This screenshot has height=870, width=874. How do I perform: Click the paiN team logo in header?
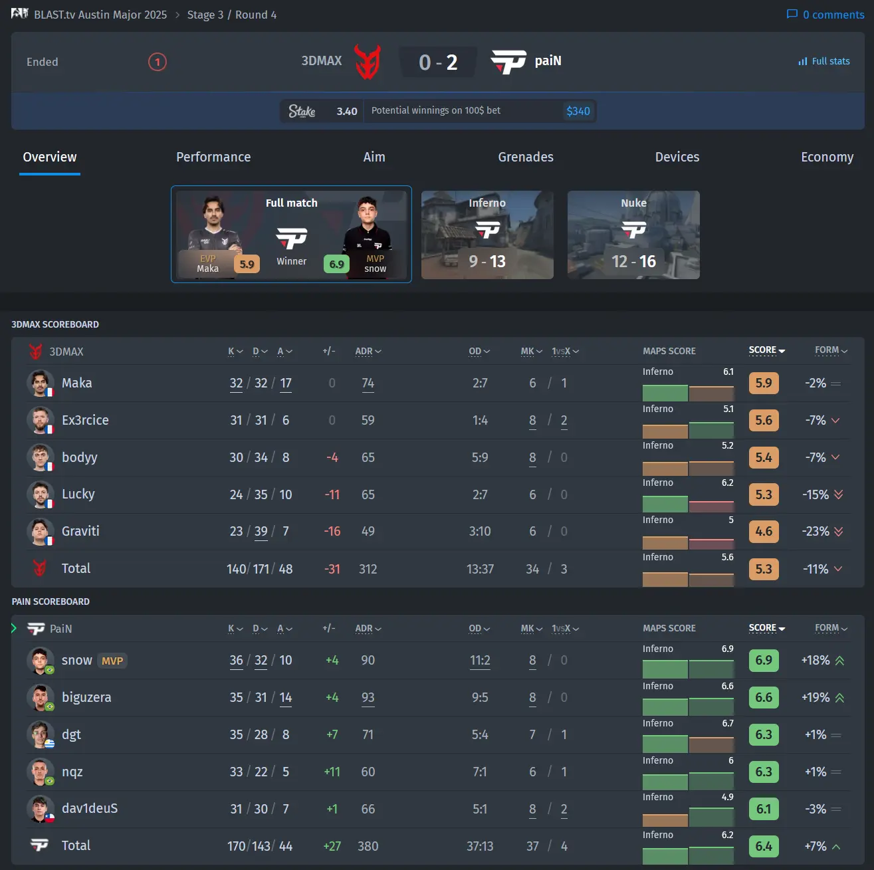click(508, 62)
